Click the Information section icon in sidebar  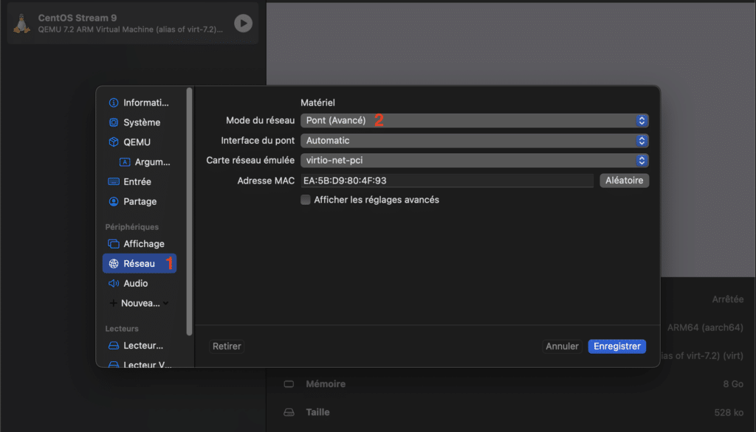point(113,102)
